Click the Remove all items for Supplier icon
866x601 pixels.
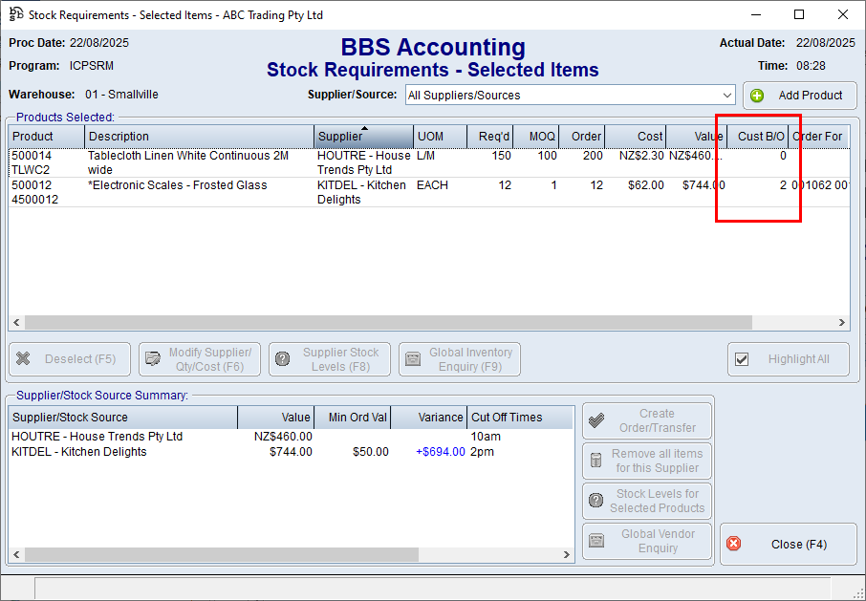[x=596, y=461]
